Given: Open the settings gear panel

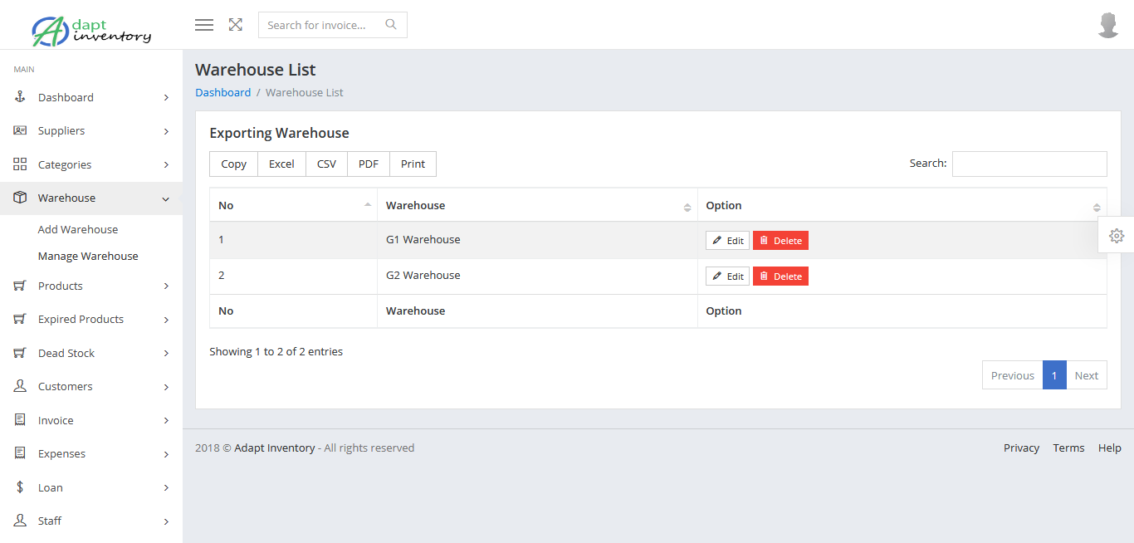Looking at the screenshot, I should point(1117,236).
